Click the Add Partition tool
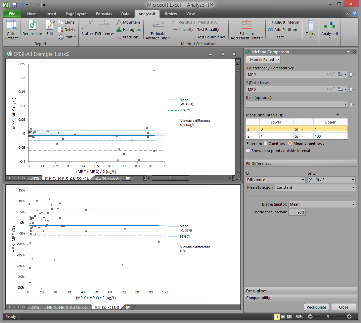Viewport: 361px width, 323px height. 282,30
